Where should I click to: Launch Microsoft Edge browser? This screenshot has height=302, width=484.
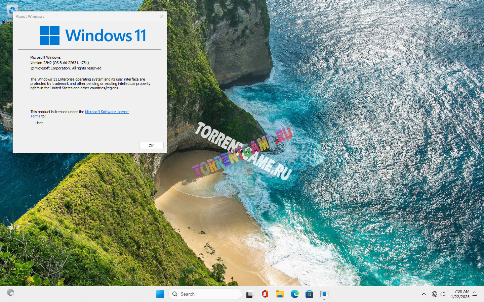point(294,294)
